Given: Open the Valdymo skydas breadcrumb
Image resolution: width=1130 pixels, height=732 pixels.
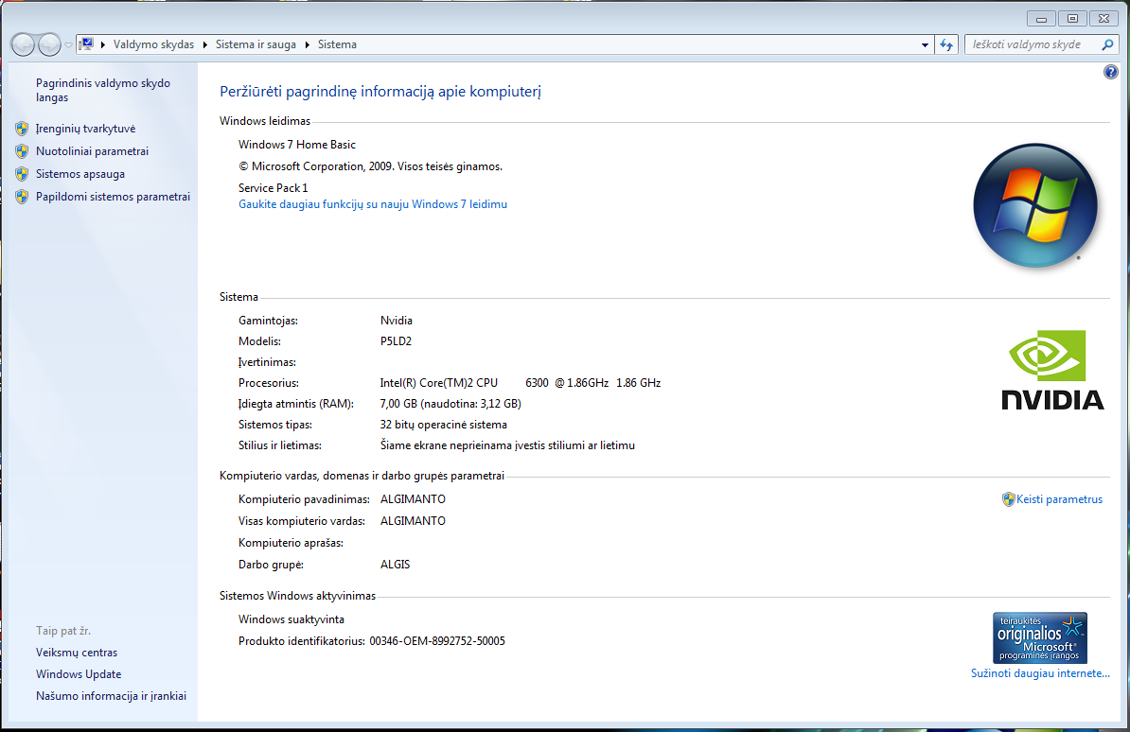Looking at the screenshot, I should click(x=153, y=44).
